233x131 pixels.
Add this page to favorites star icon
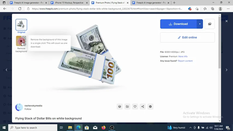197,9
